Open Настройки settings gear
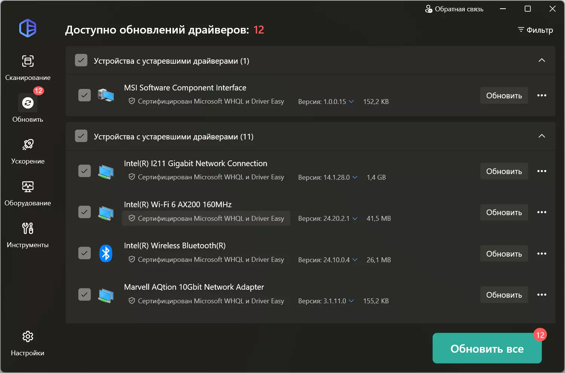565x373 pixels. [28, 343]
